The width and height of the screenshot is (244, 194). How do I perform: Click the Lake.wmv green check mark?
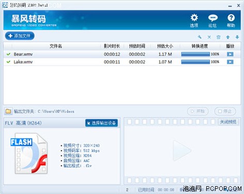(8, 62)
